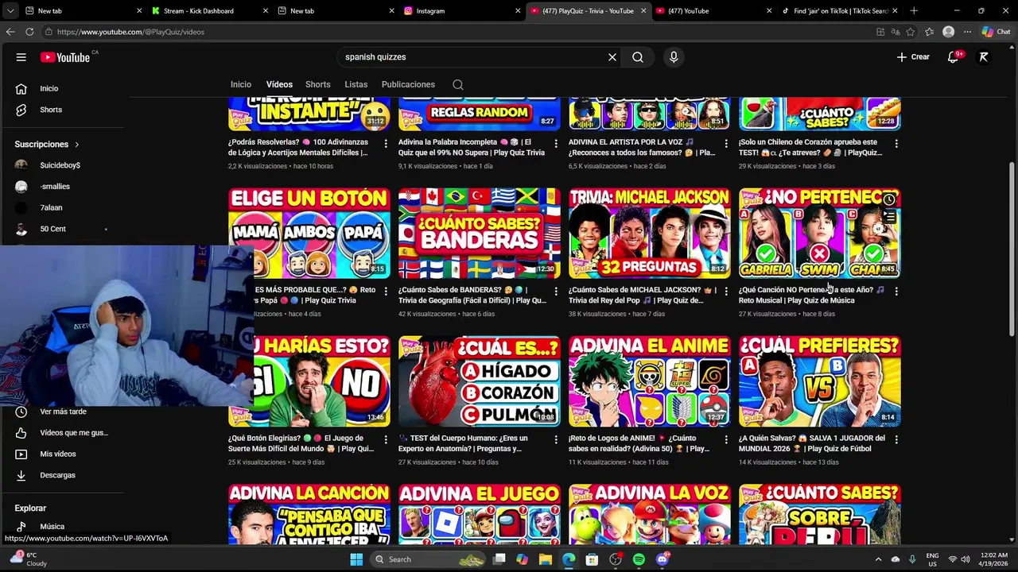This screenshot has height=572, width=1018.
Task: Switch to the channel Inicio tab
Action: [x=241, y=84]
